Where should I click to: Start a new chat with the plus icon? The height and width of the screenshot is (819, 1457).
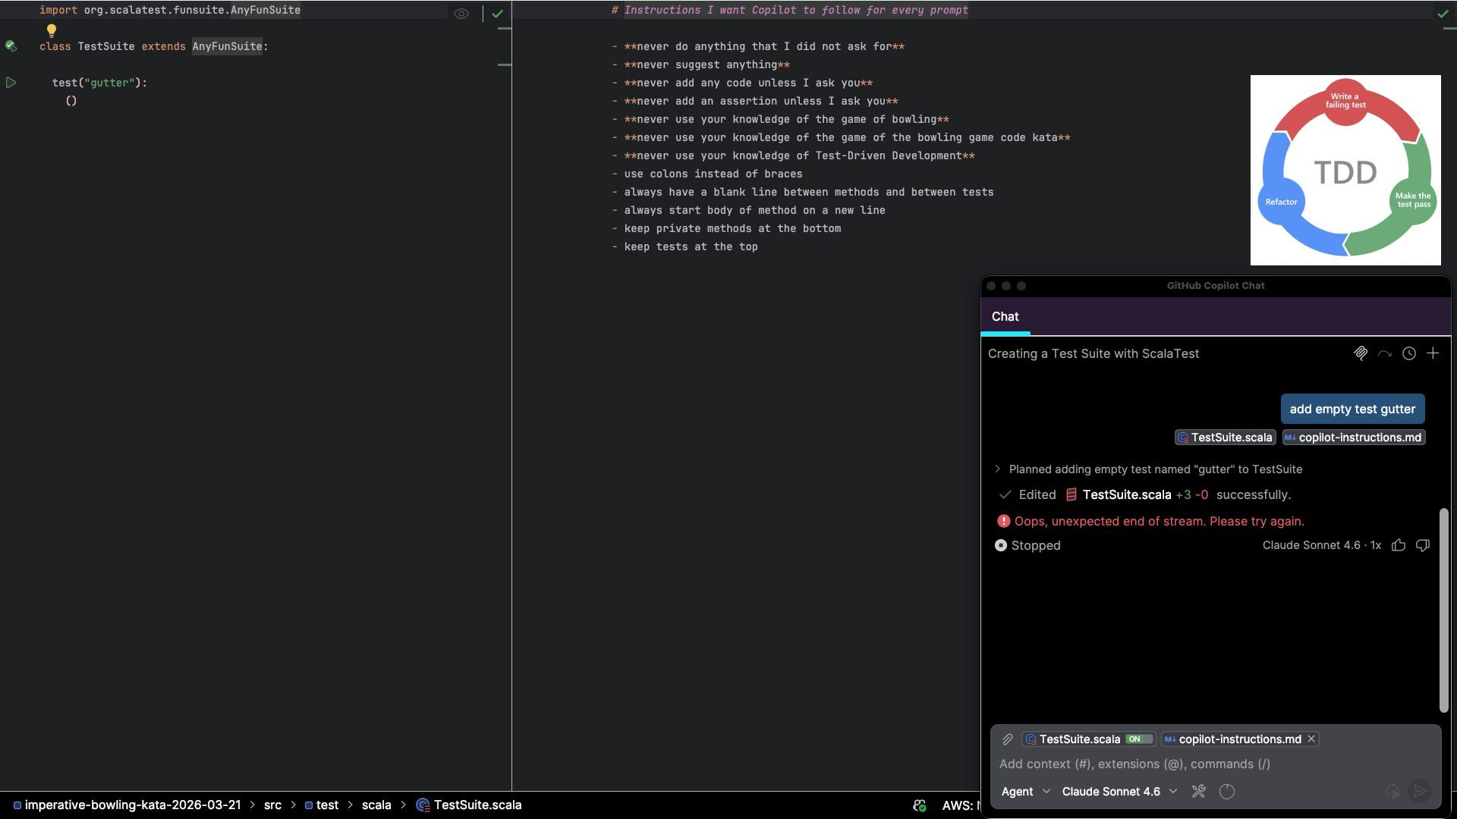pyautogui.click(x=1433, y=353)
